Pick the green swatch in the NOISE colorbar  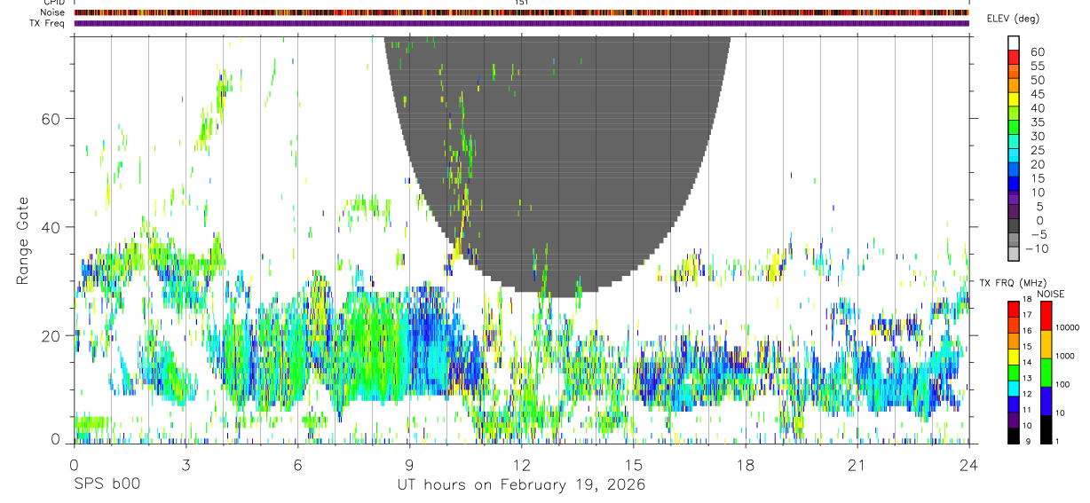pyautogui.click(x=1046, y=373)
